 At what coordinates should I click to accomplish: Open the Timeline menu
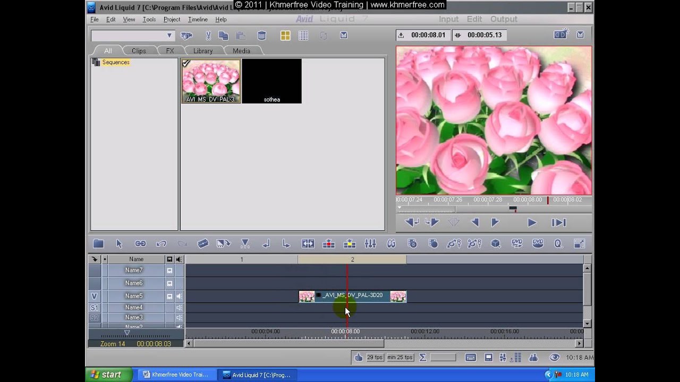pyautogui.click(x=198, y=20)
